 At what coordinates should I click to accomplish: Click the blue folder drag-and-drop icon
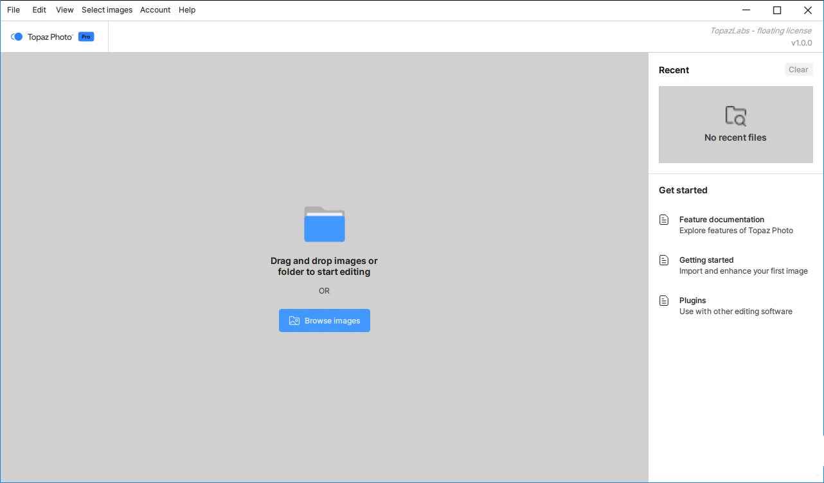click(324, 224)
